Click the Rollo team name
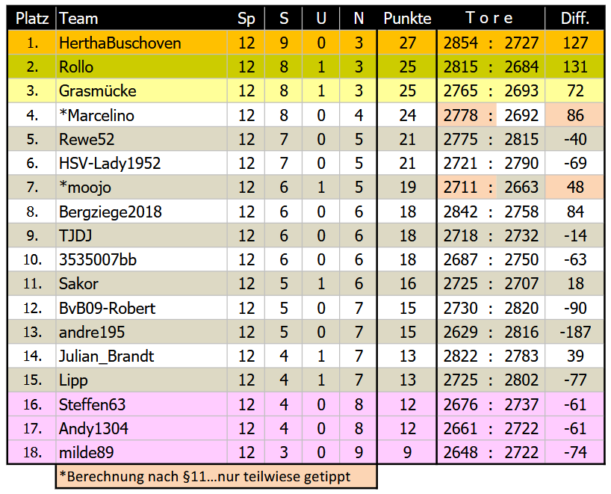Image resolution: width=611 pixels, height=494 pixels. [76, 67]
